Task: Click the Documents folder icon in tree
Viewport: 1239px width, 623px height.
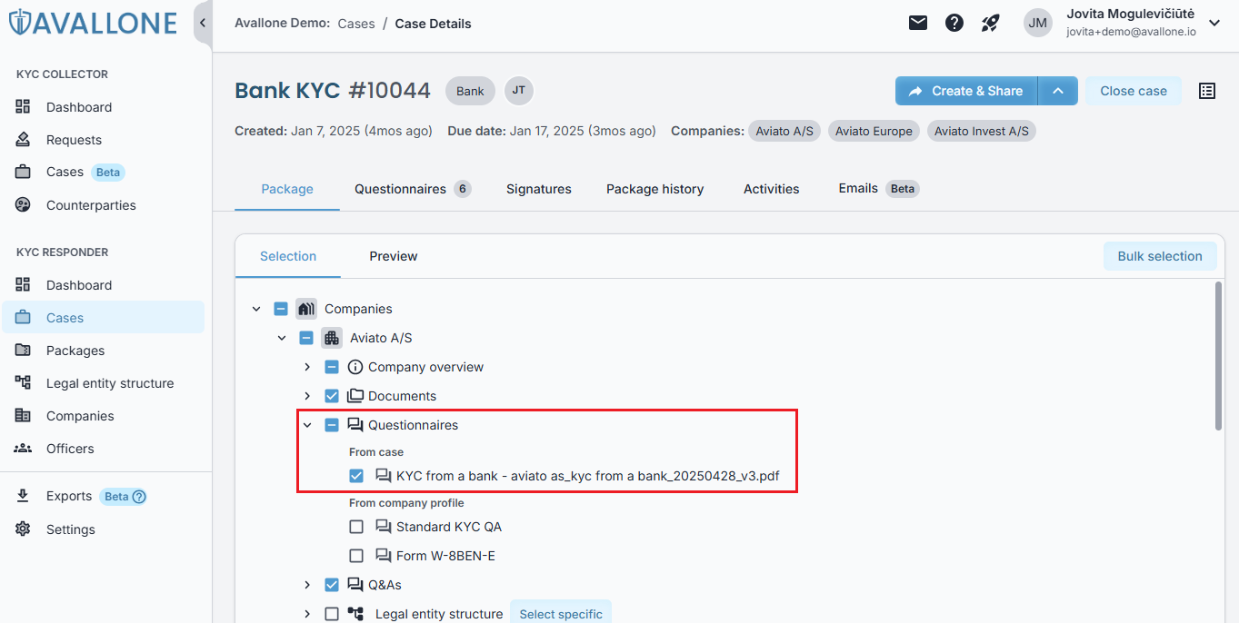Action: pos(355,396)
